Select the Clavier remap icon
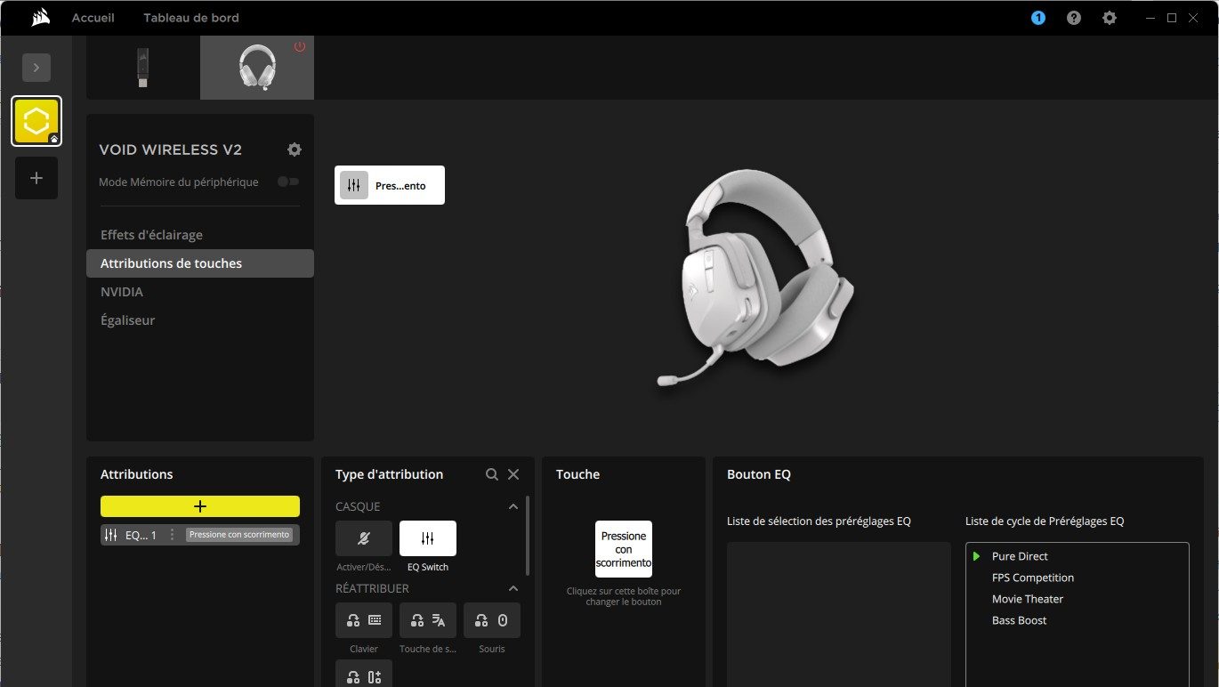Screen dimensions: 1219x687 tap(363, 619)
